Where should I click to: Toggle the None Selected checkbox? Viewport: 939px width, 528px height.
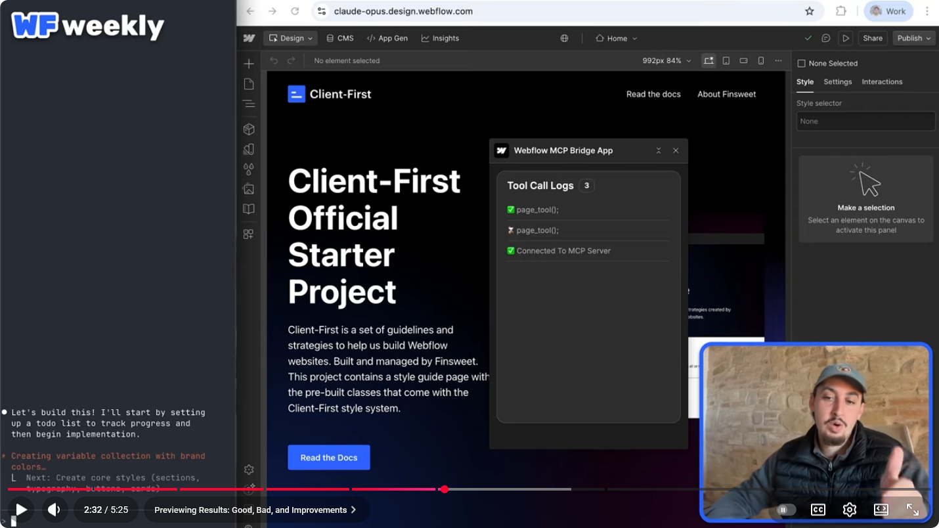pyautogui.click(x=801, y=64)
